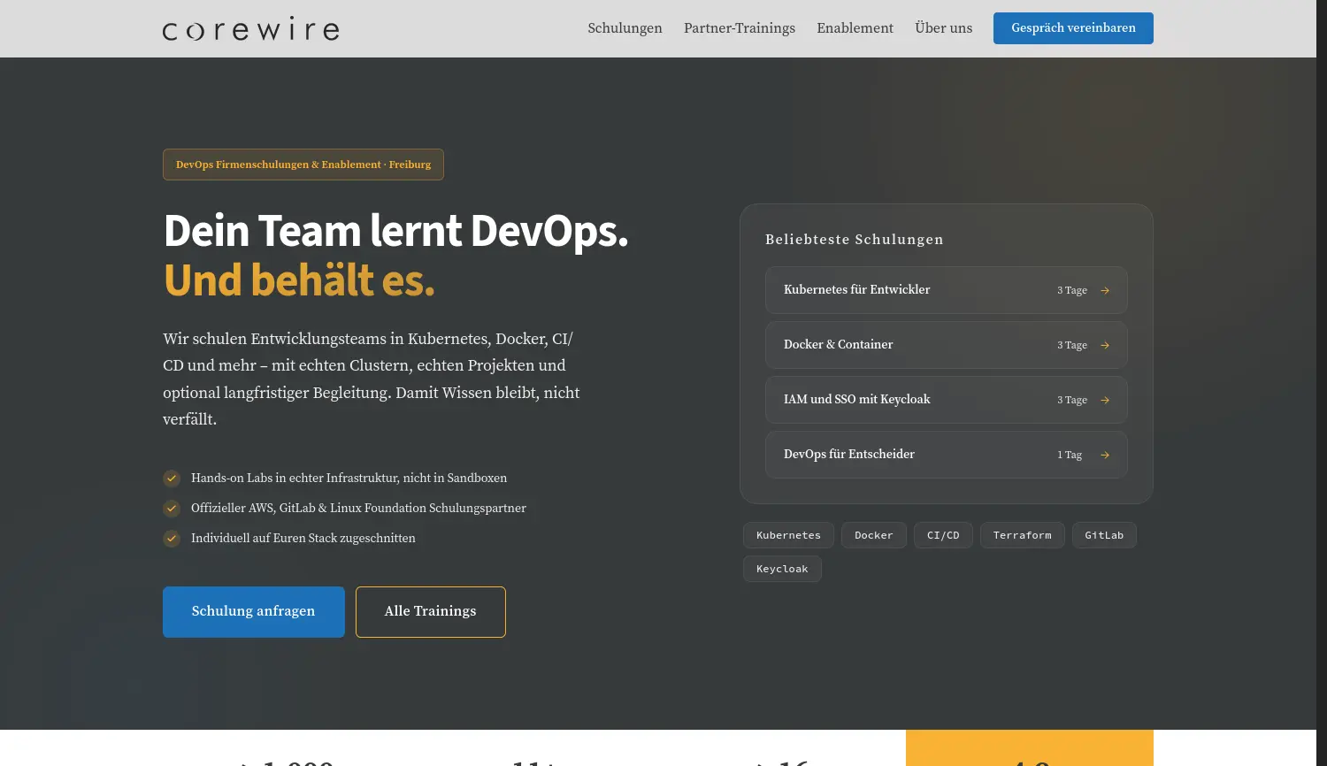Screen dimensions: 1327x766
Task: Click the checkmark icon beside Offizieller AWS, GitLab
Action: (172, 509)
